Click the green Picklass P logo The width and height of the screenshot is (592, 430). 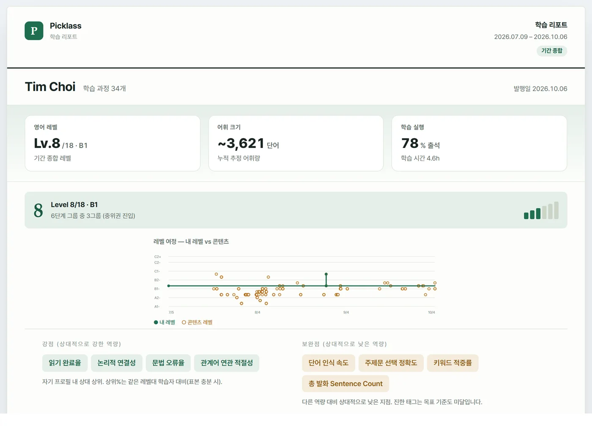pyautogui.click(x=34, y=31)
